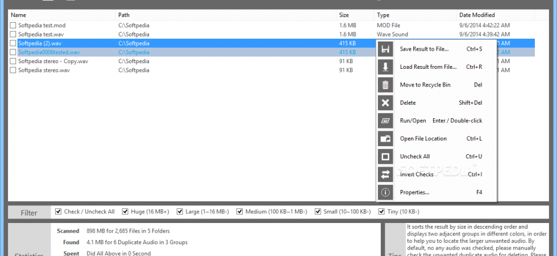
Task: Click the Delete X icon in context menu
Action: 385,103
